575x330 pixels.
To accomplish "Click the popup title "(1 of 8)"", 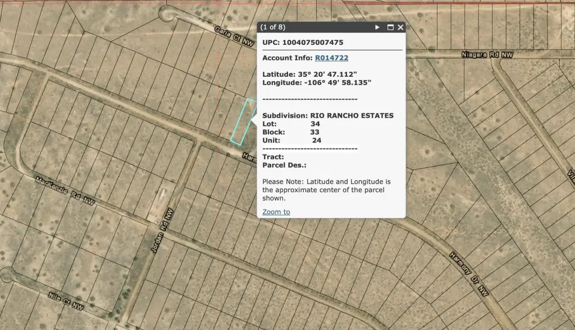I will point(273,27).
